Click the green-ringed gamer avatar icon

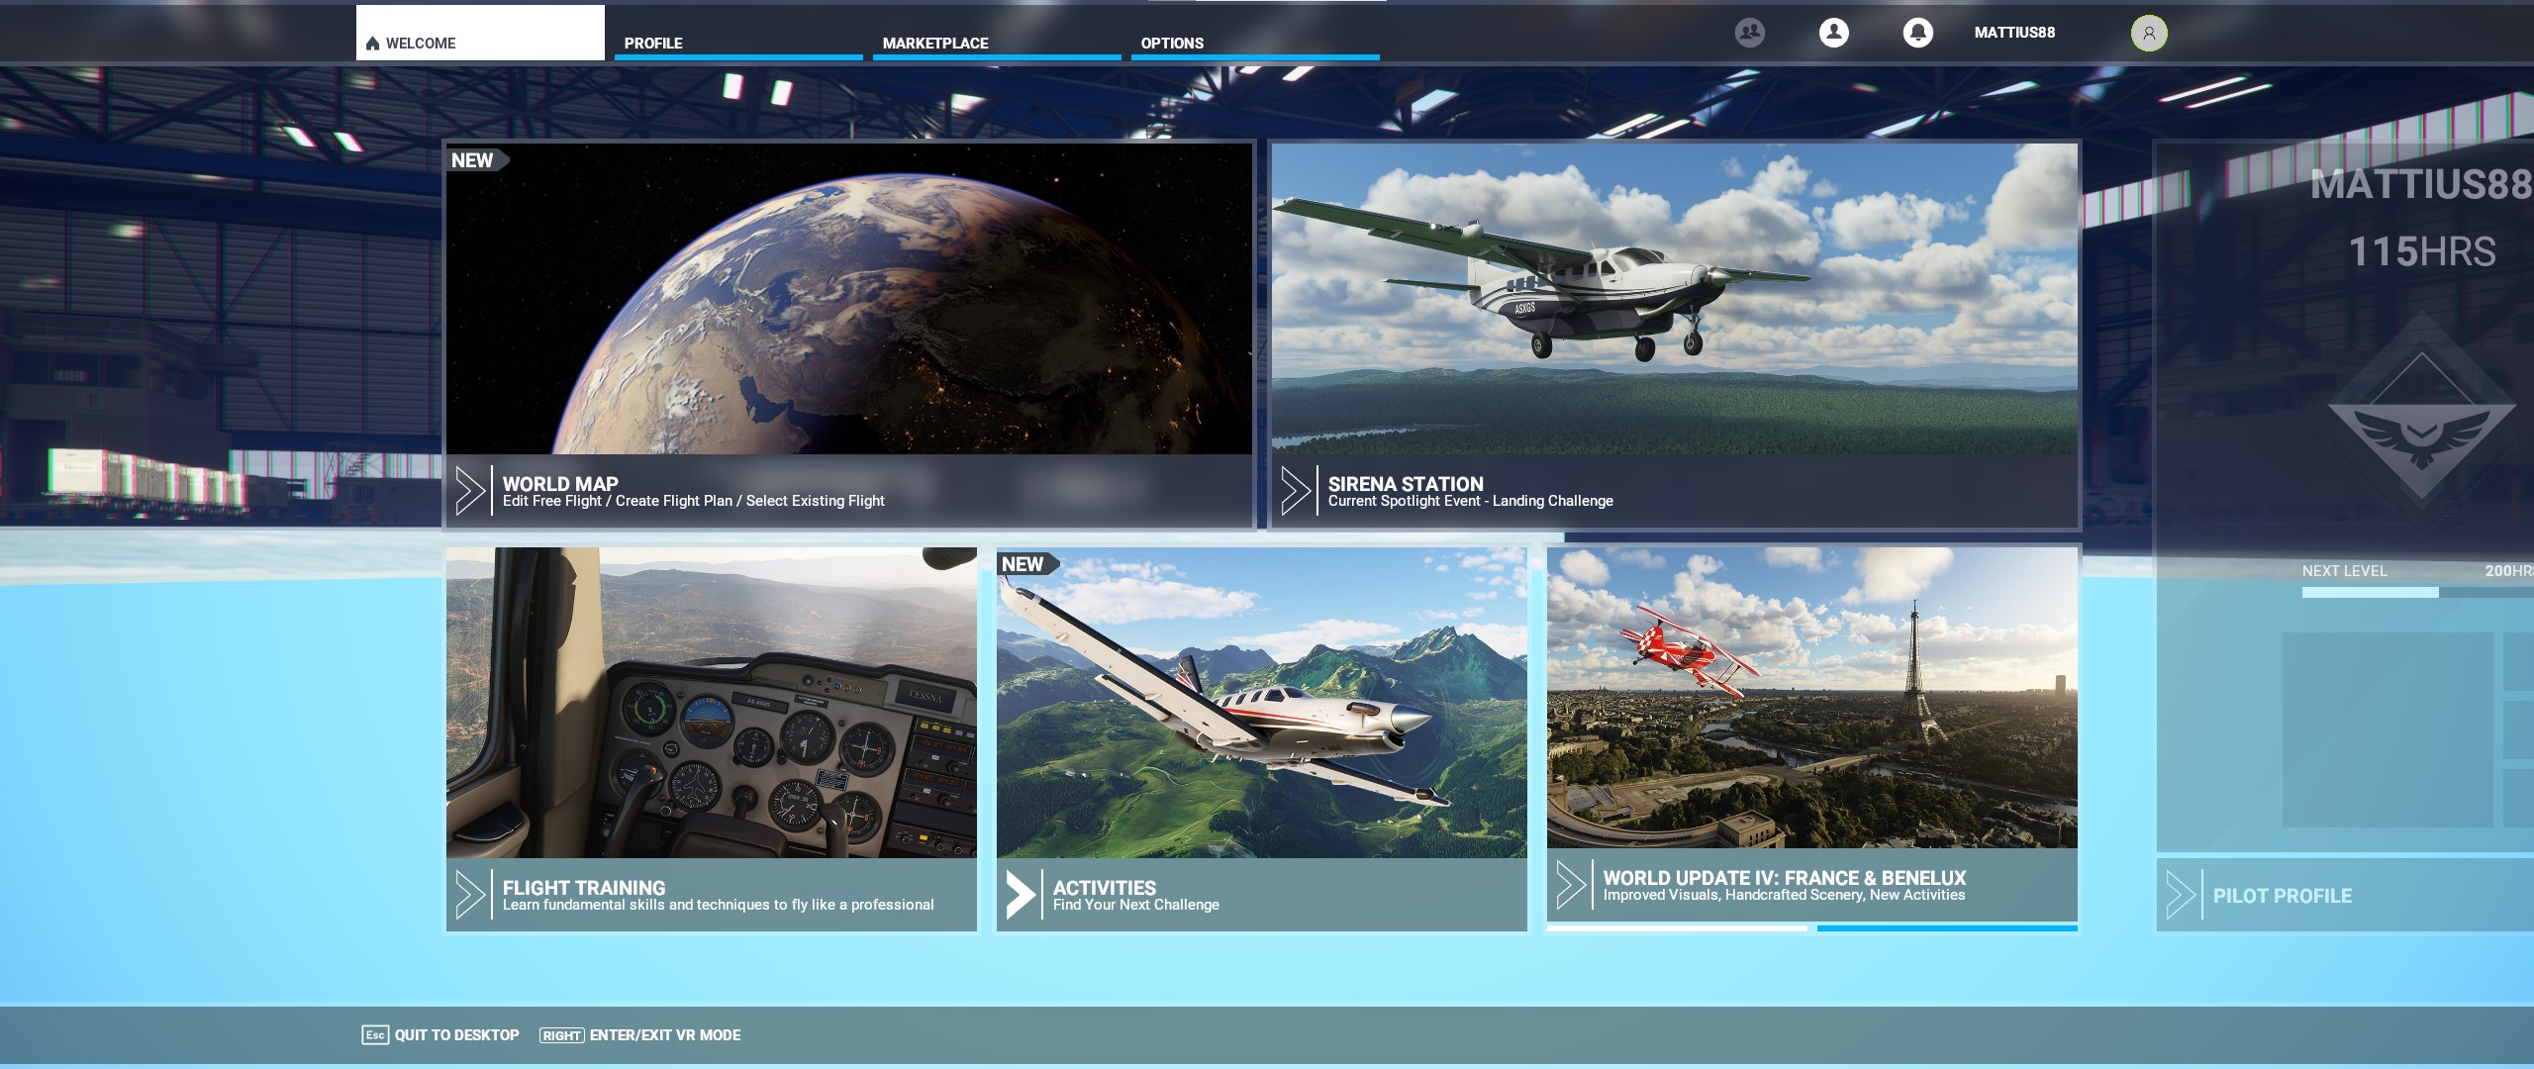pyautogui.click(x=2149, y=34)
